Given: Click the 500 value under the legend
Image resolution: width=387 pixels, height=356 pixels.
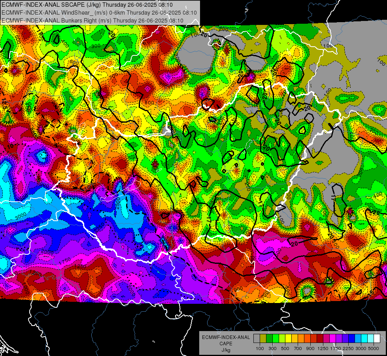Looking at the screenshot, I should click(x=285, y=348).
